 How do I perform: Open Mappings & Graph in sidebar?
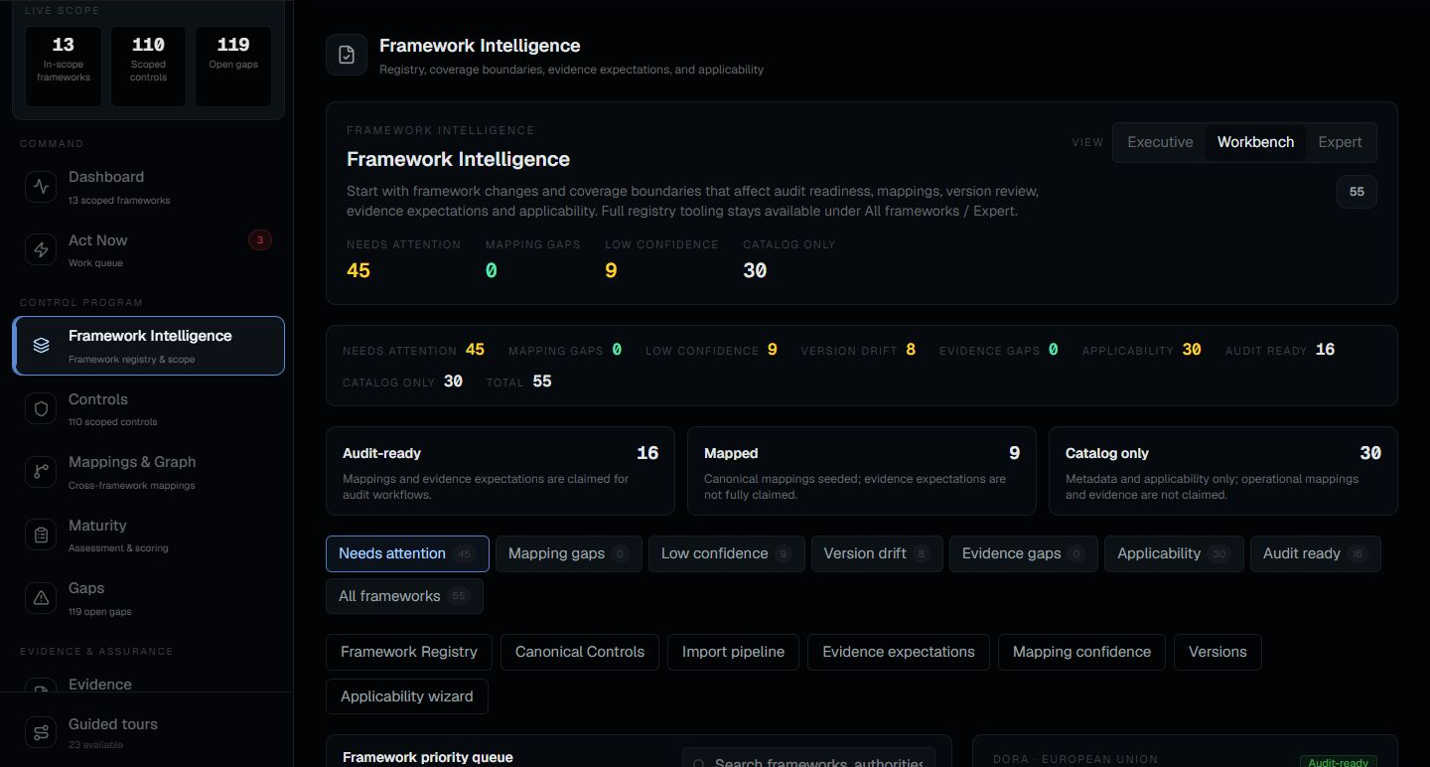coord(149,472)
